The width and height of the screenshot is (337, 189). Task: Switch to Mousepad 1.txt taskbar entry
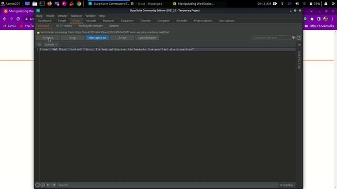(147, 4)
